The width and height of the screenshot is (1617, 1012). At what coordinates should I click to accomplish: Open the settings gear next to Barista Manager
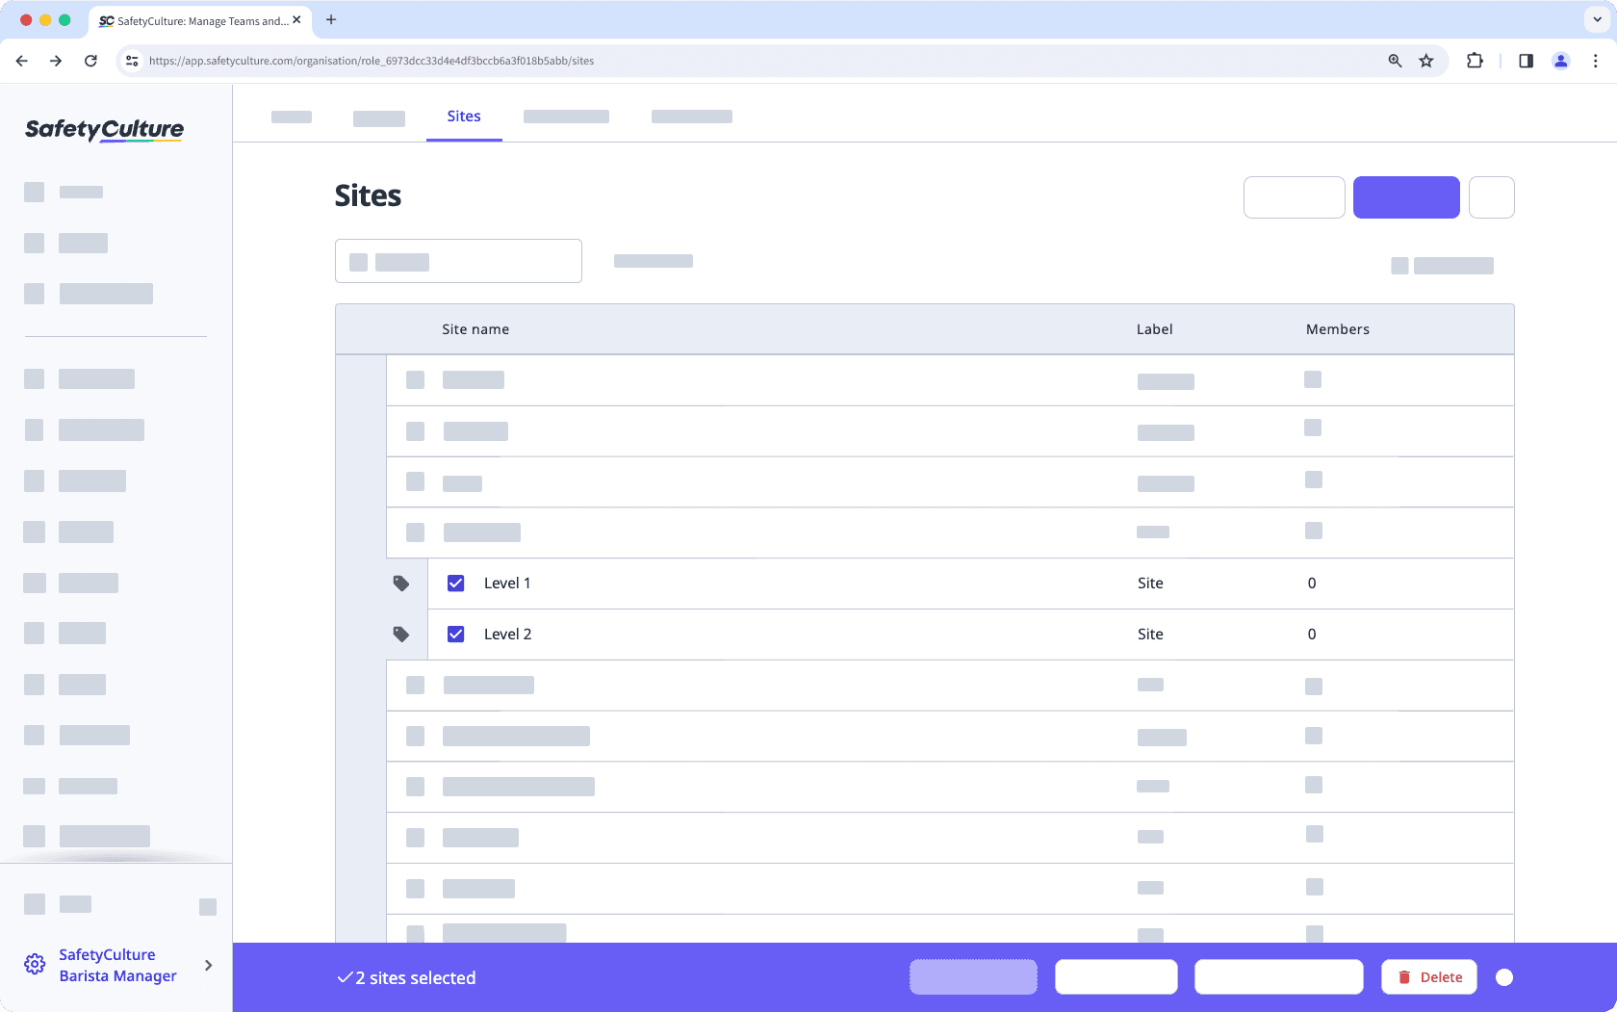point(35,964)
